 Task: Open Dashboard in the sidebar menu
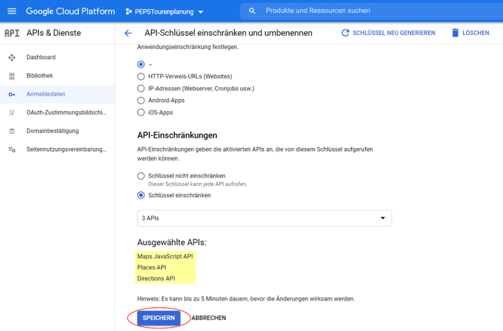click(41, 57)
